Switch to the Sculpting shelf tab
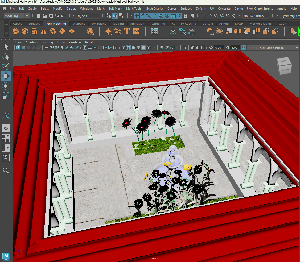Screen dimensions: 300x262 click(79, 24)
